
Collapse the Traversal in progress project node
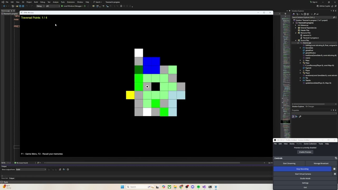(293, 23)
